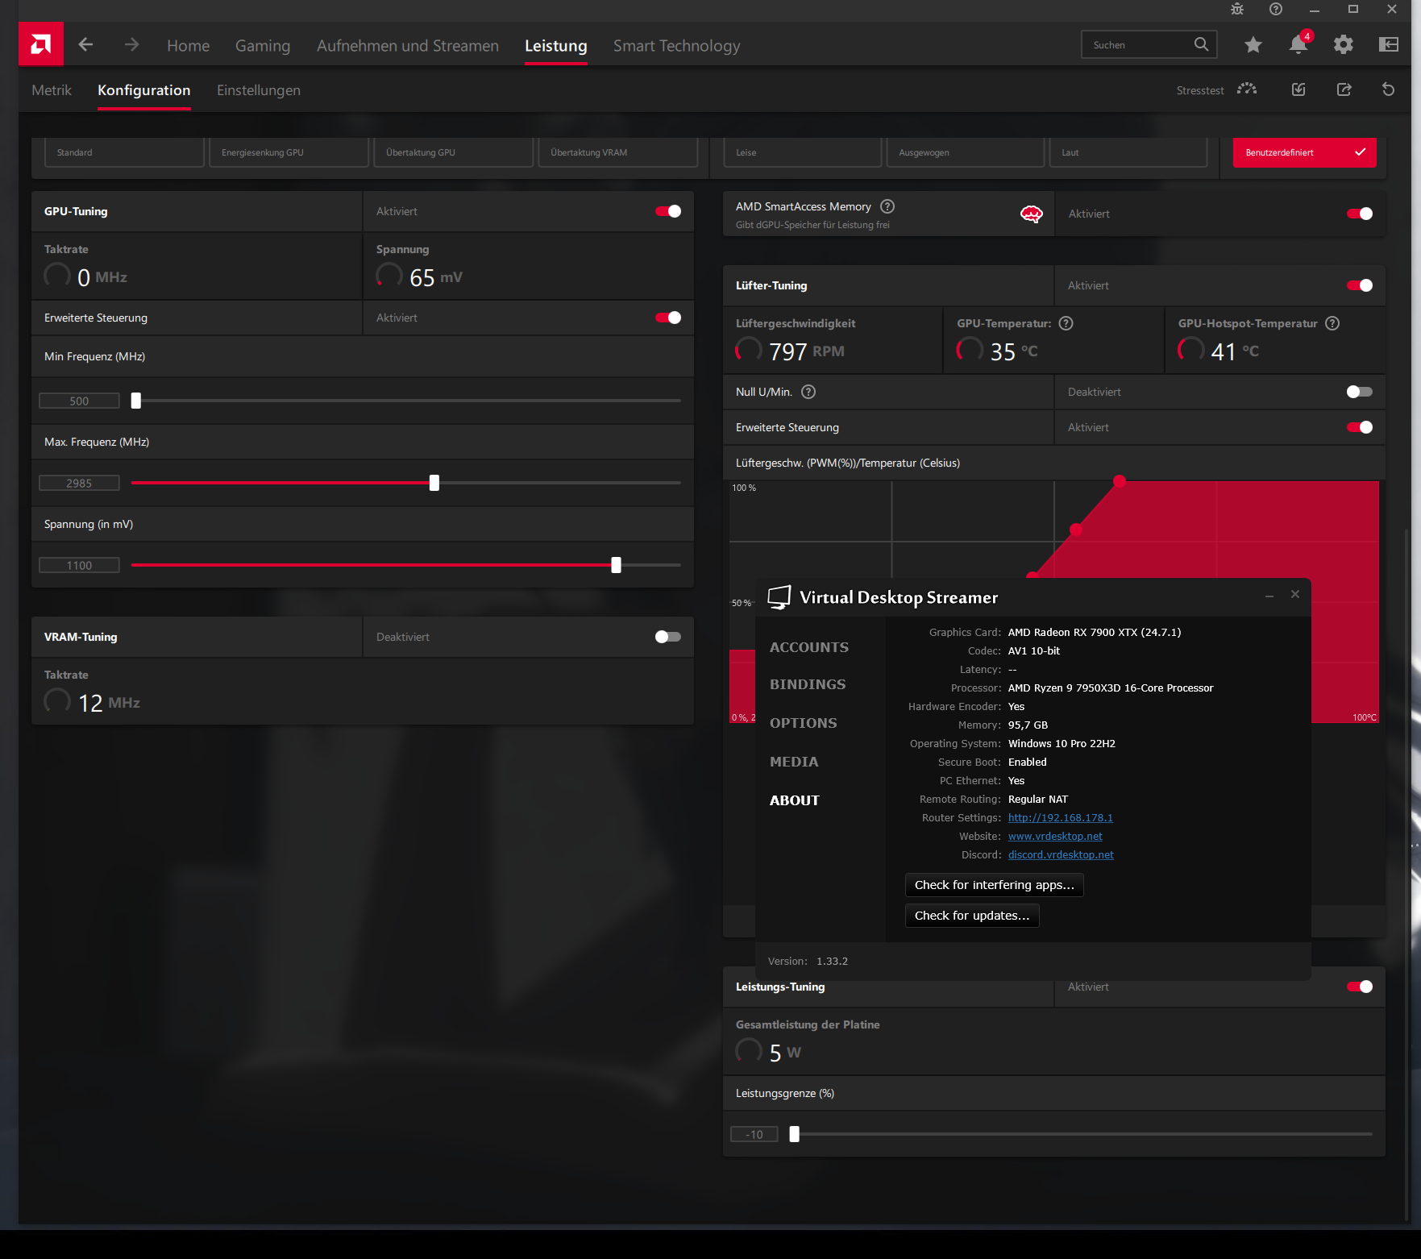The image size is (1421, 1259).
Task: Toggle sidebar panel icon
Action: coord(1389,44)
